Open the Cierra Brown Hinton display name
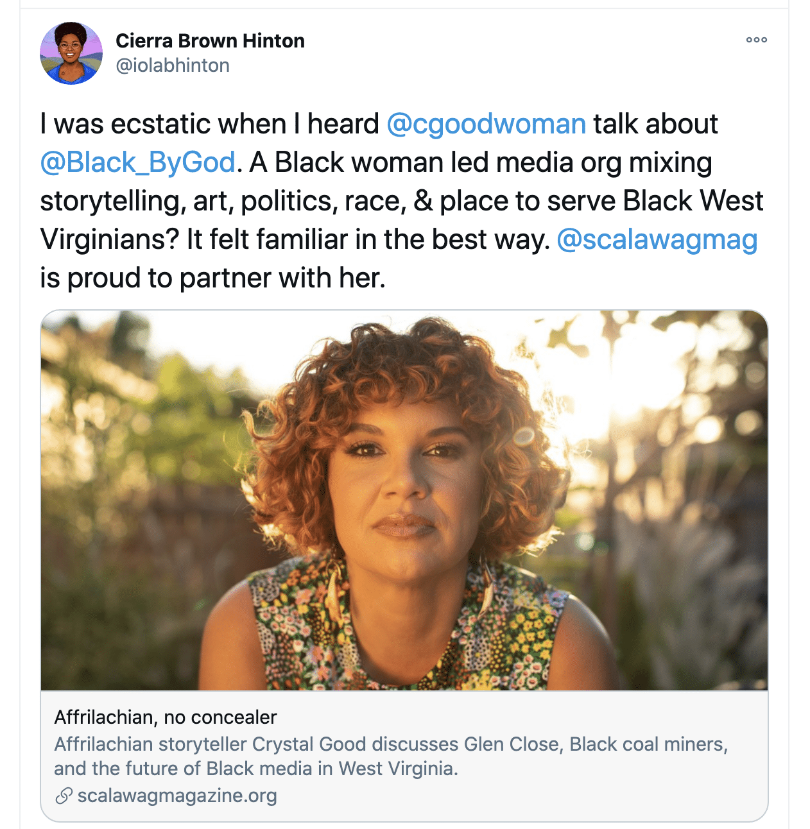Image resolution: width=810 pixels, height=829 pixels. (210, 40)
